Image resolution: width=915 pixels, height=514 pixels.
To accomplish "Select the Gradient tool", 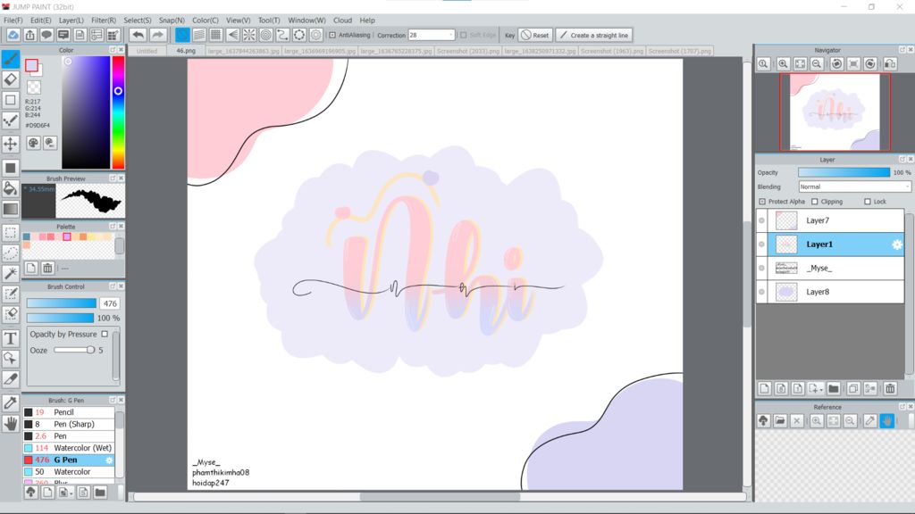I will [x=11, y=209].
